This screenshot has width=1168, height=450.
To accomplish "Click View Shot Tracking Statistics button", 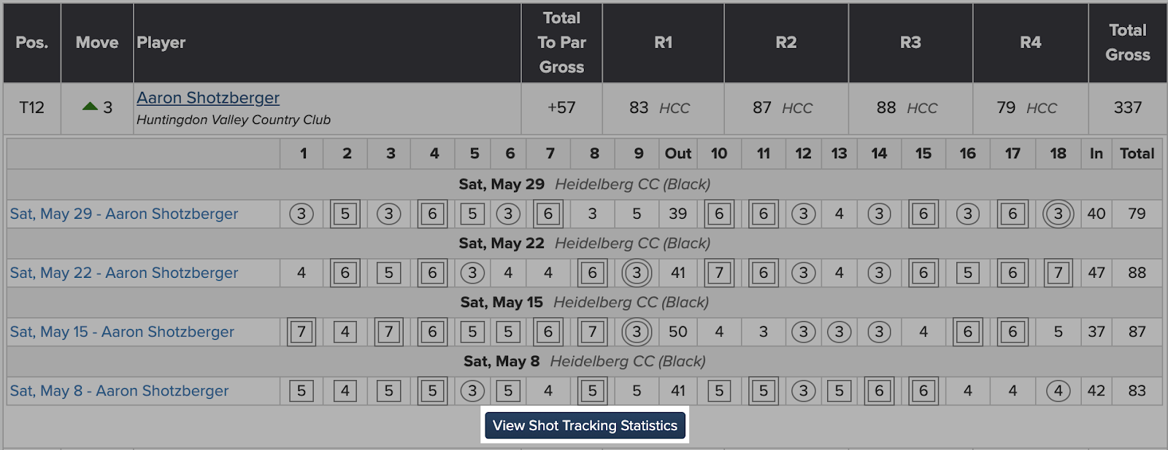I will click(585, 426).
